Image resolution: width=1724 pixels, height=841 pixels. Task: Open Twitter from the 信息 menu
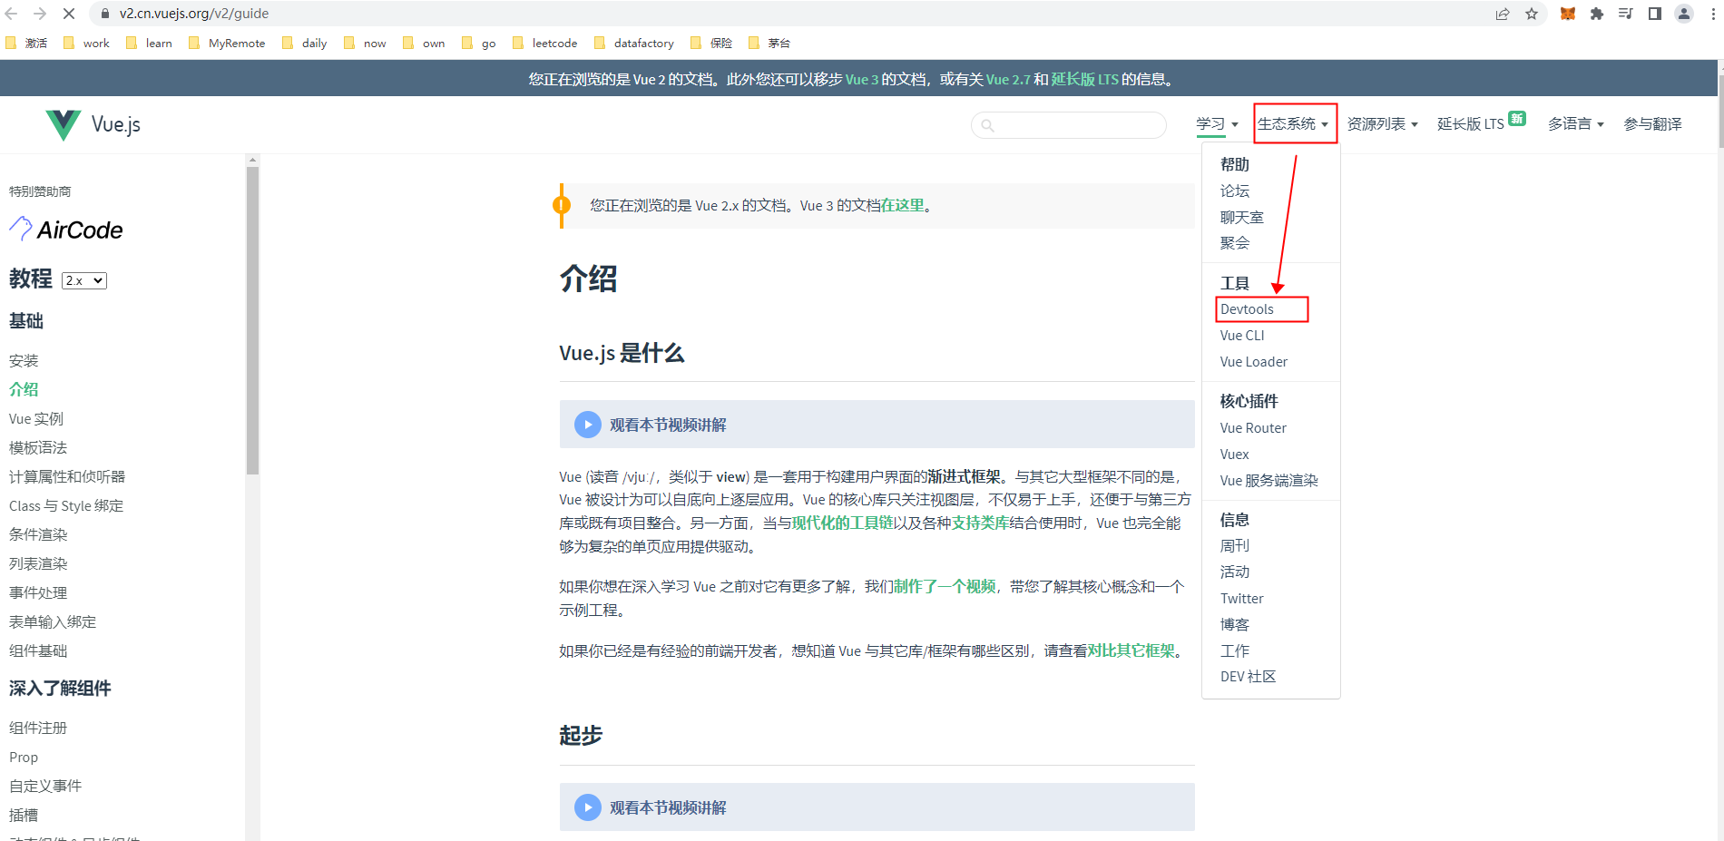coord(1241,599)
